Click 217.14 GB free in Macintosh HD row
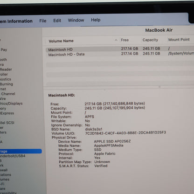 (130, 48)
